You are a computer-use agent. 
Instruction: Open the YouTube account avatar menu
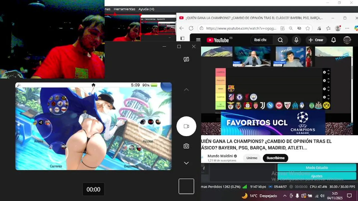pyautogui.click(x=347, y=40)
